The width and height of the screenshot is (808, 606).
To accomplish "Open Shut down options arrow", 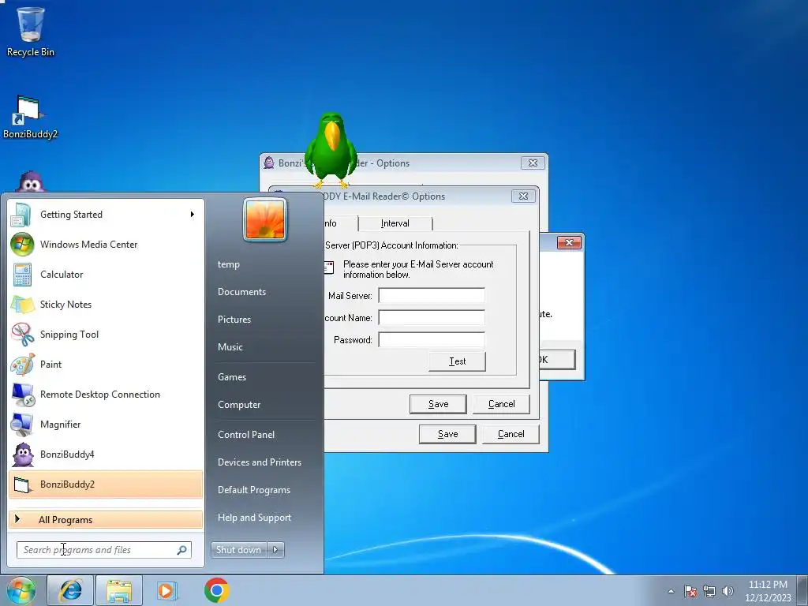I will coord(275,550).
